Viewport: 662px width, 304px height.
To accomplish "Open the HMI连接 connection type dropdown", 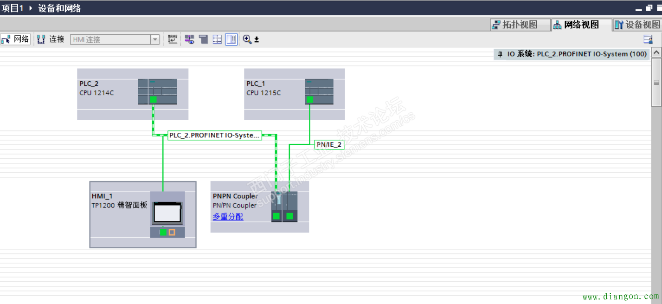I will coord(155,40).
